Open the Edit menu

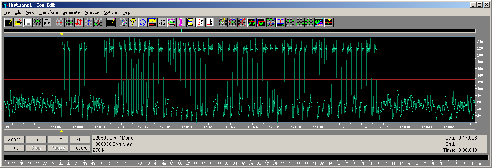18,12
